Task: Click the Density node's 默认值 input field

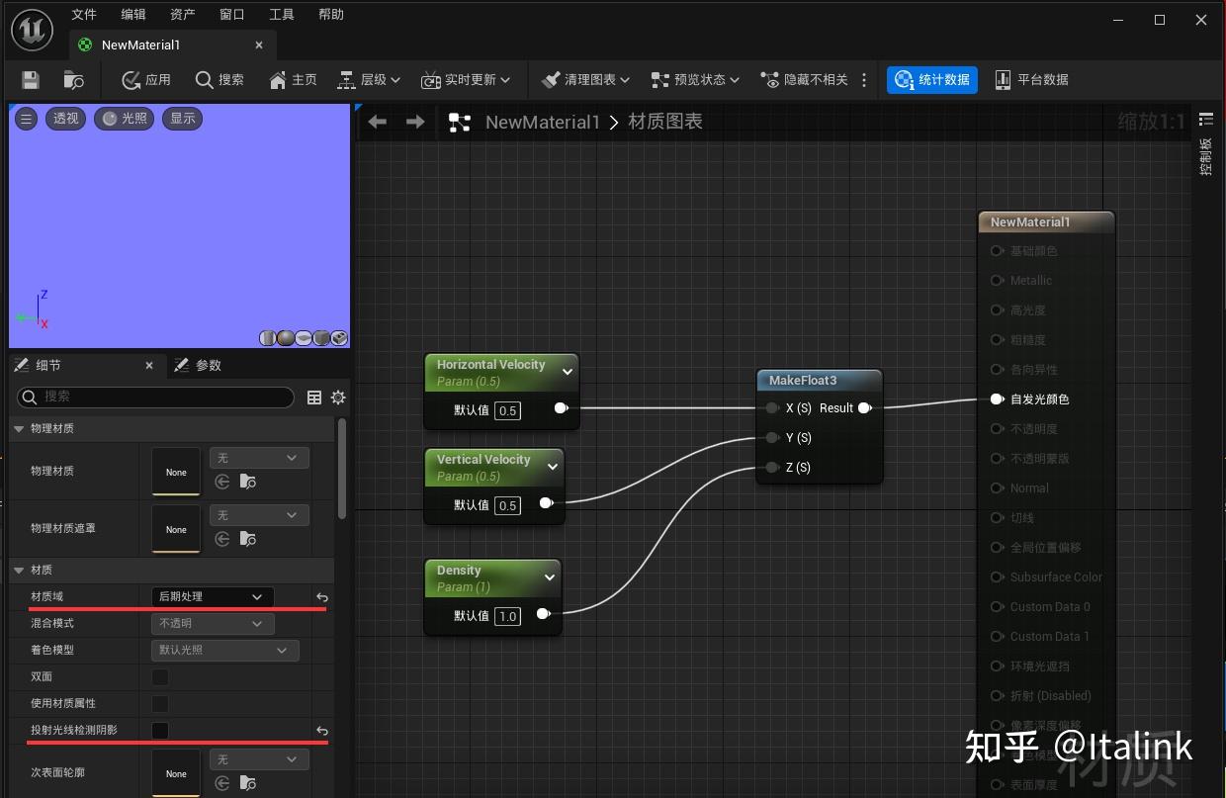Action: click(x=507, y=615)
